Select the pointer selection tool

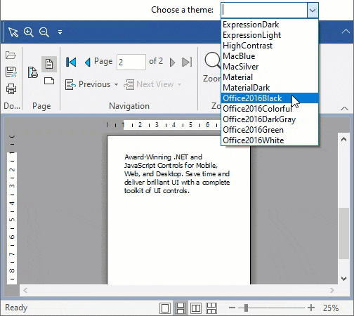tap(13, 32)
